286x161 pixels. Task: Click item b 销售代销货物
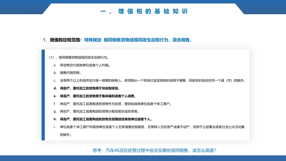68,72
